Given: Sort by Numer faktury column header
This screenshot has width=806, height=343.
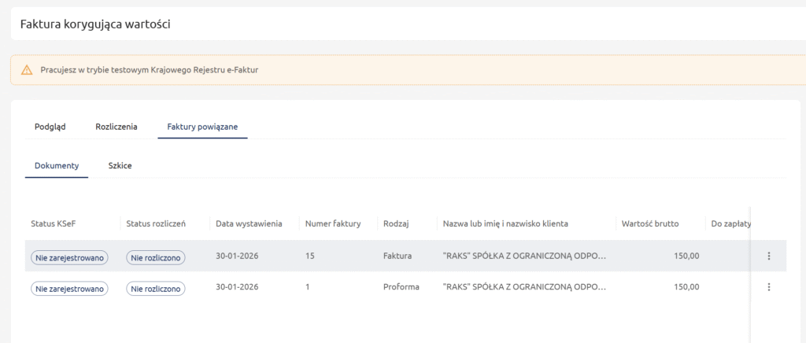Looking at the screenshot, I should pyautogui.click(x=333, y=223).
